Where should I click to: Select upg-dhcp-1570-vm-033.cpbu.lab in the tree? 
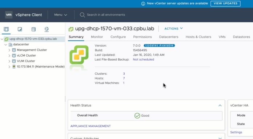[33, 39]
